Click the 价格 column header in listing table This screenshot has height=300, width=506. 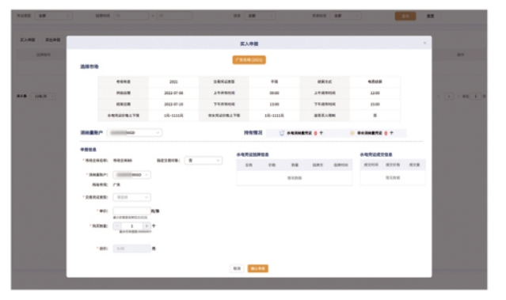pyautogui.click(x=272, y=165)
